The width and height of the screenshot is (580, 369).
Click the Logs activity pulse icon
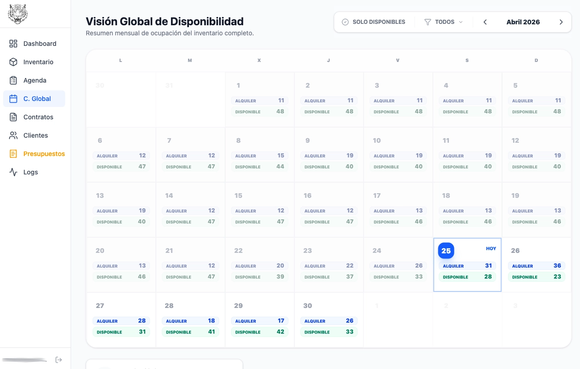pyautogui.click(x=13, y=172)
